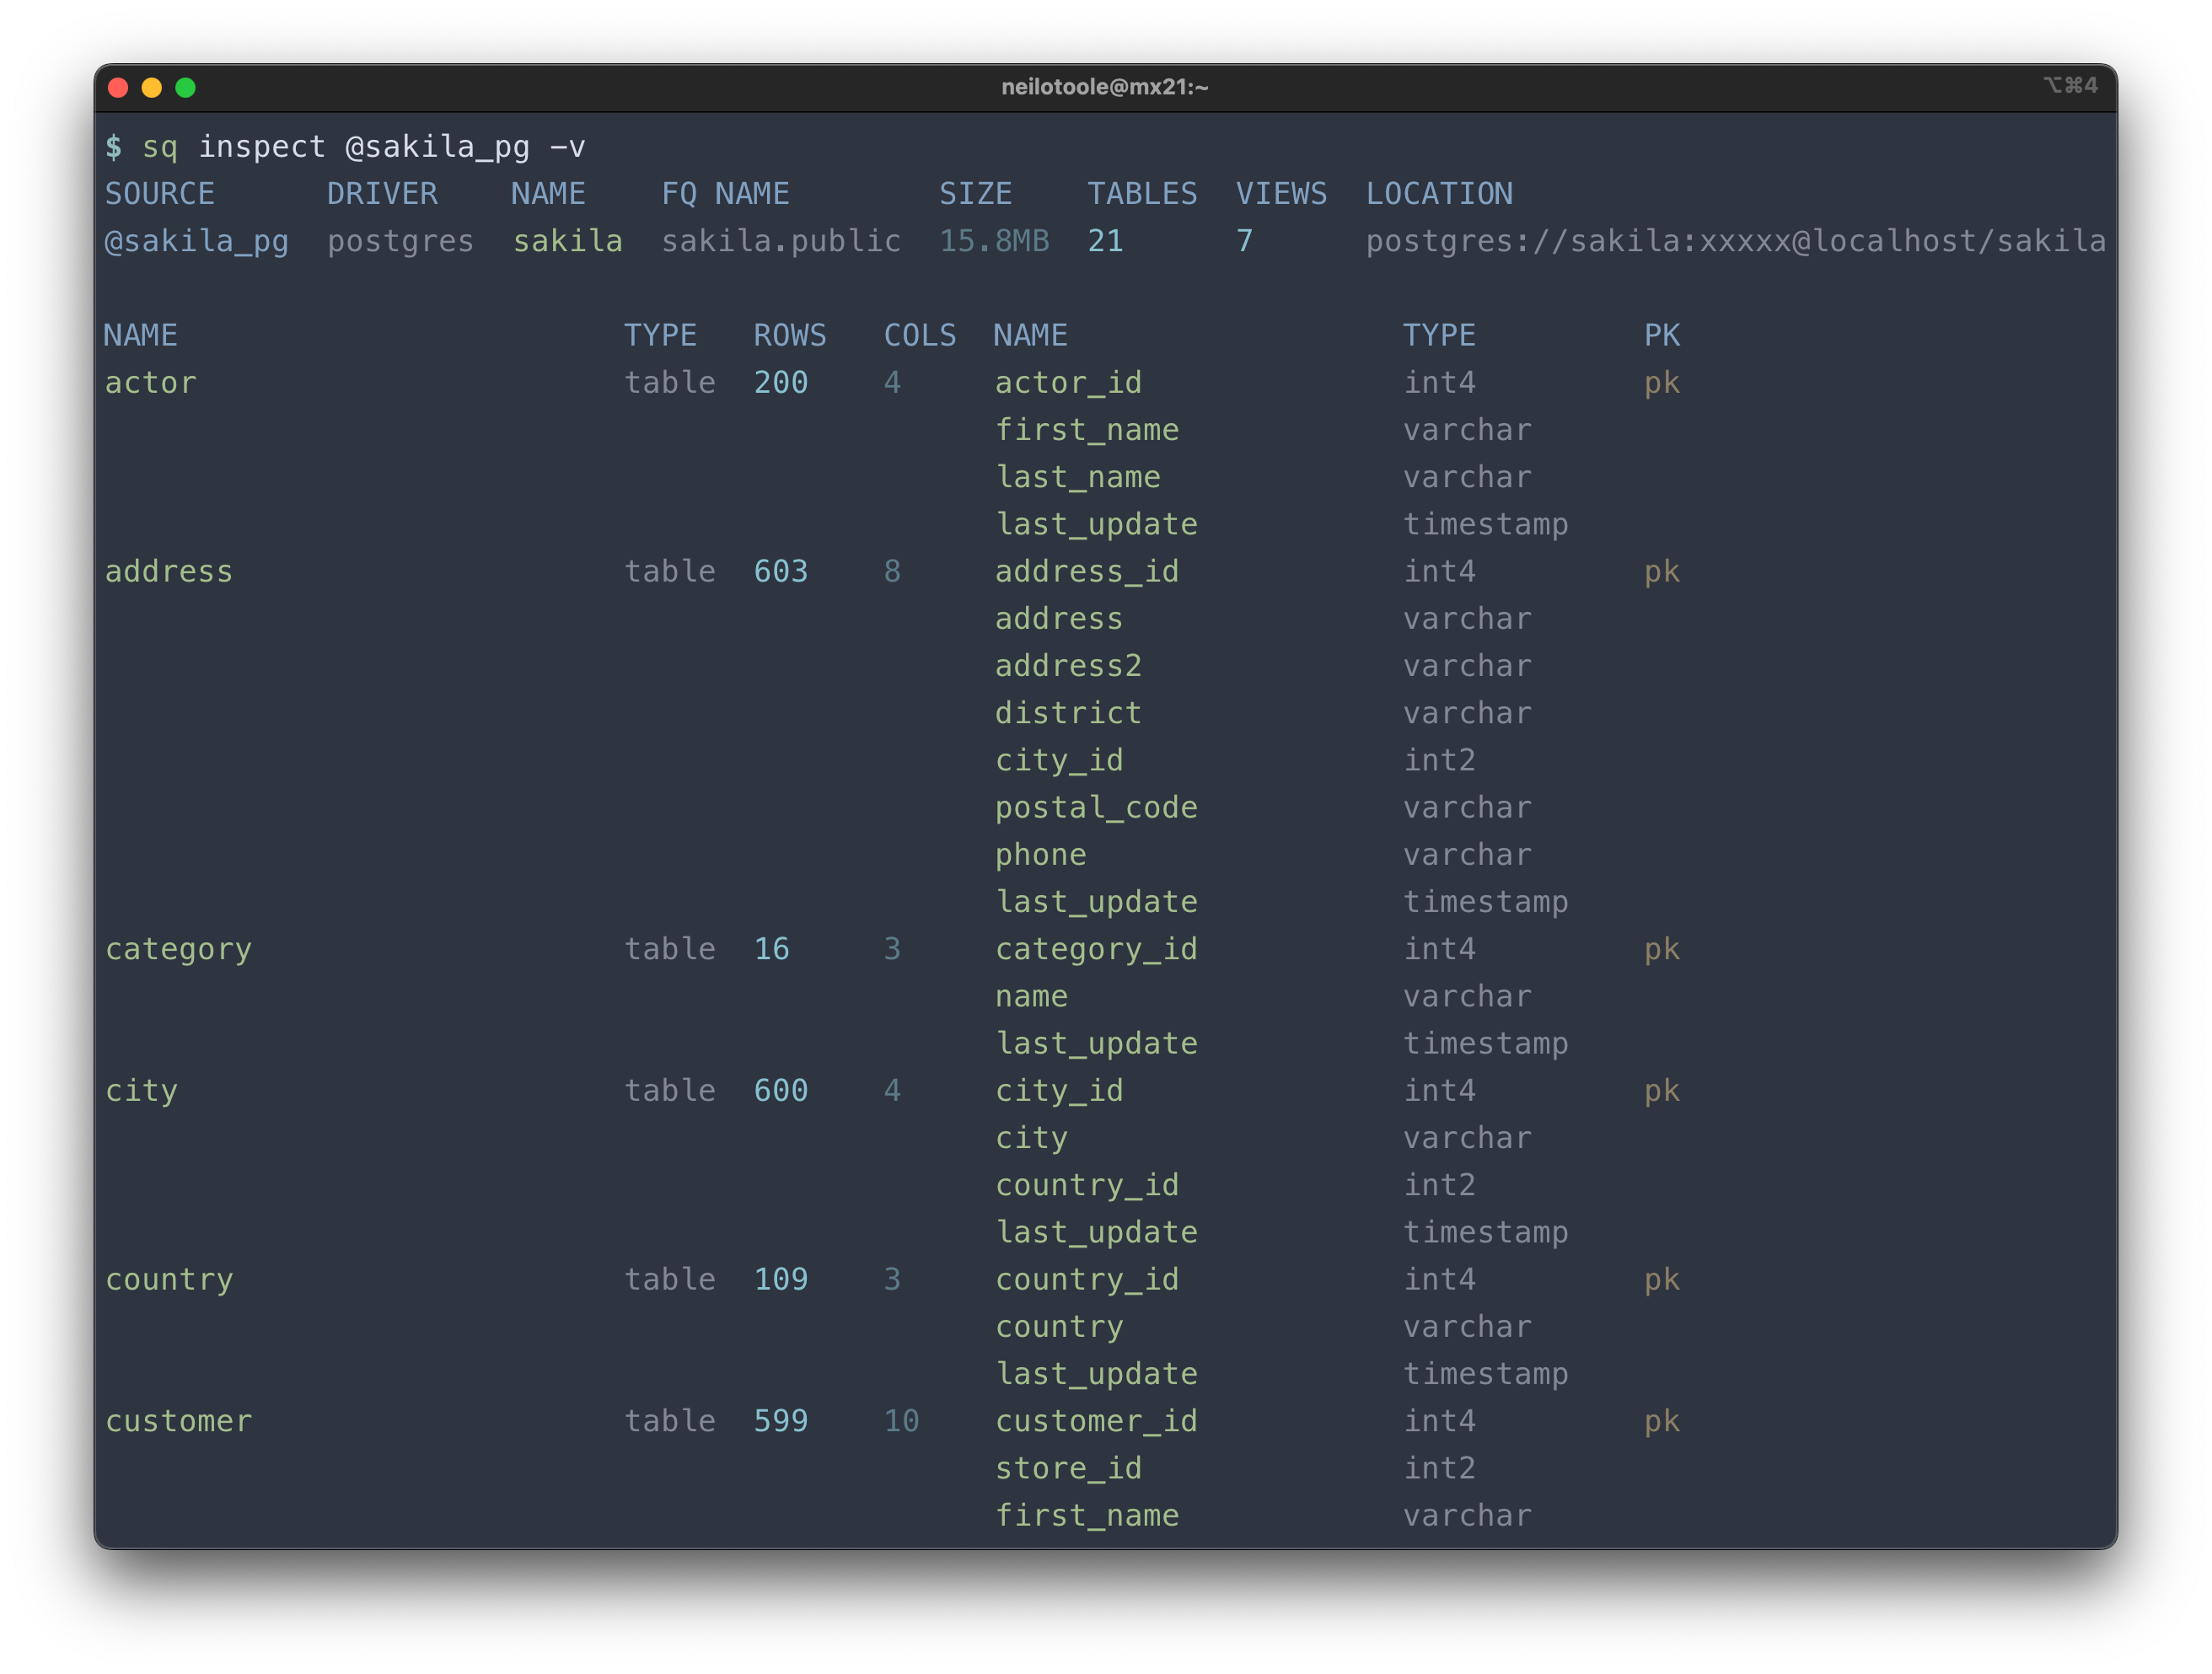Click the address cols count 8
This screenshot has width=2212, height=1674.
pos(892,571)
